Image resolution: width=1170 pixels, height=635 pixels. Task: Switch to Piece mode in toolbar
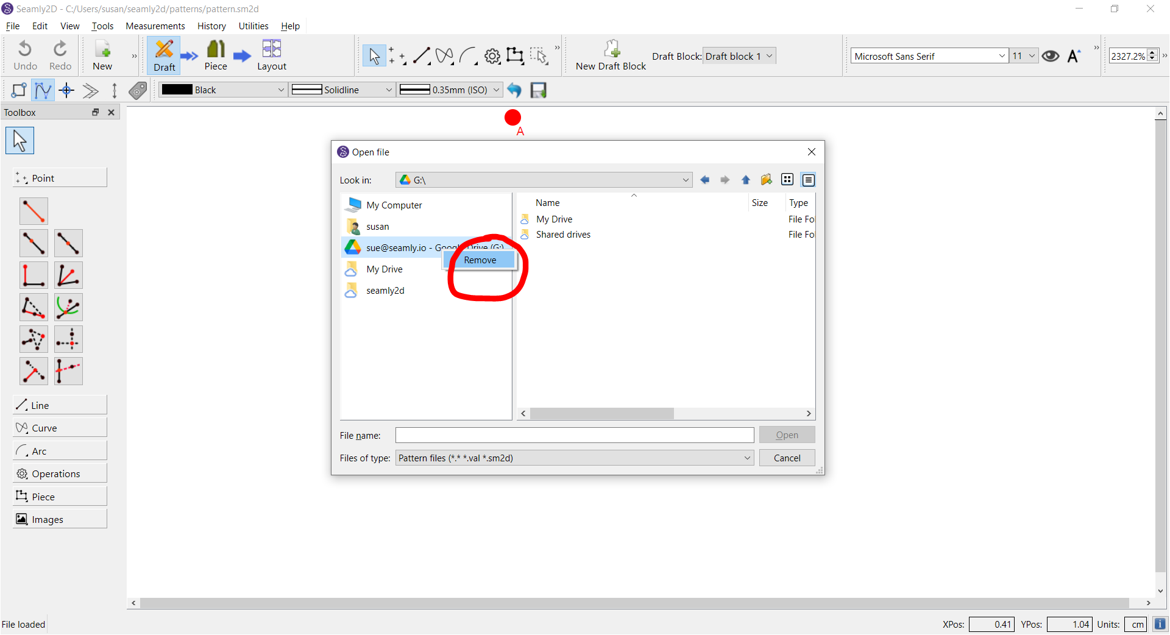point(216,55)
